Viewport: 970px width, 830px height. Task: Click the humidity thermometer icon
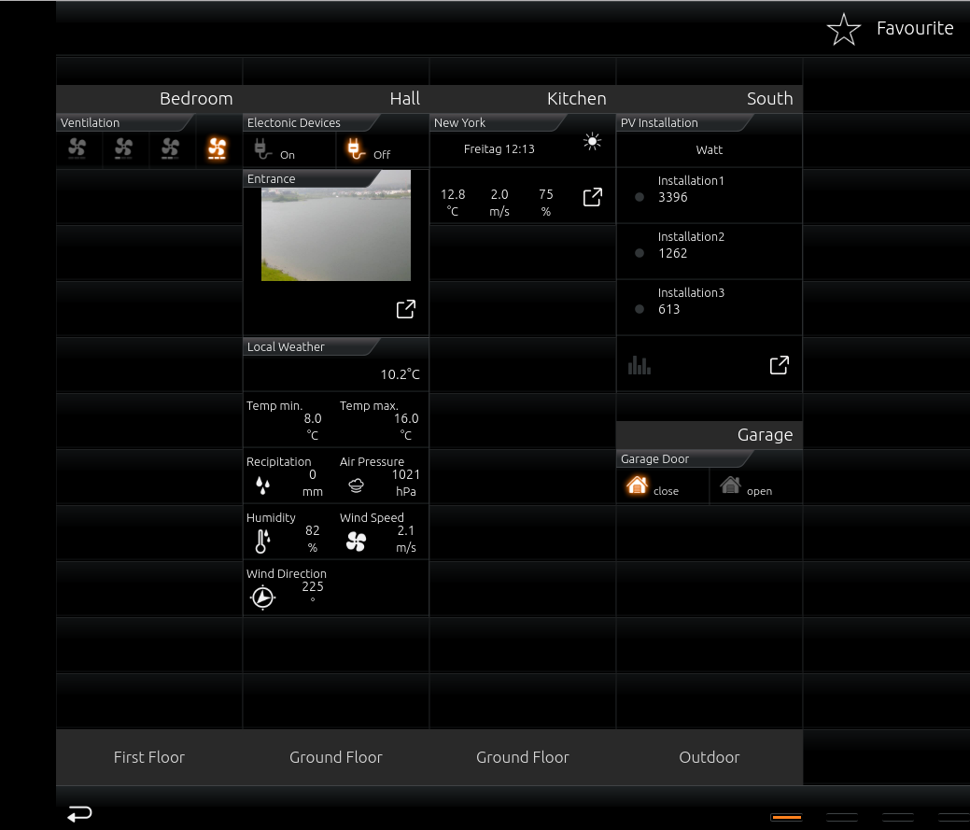262,542
